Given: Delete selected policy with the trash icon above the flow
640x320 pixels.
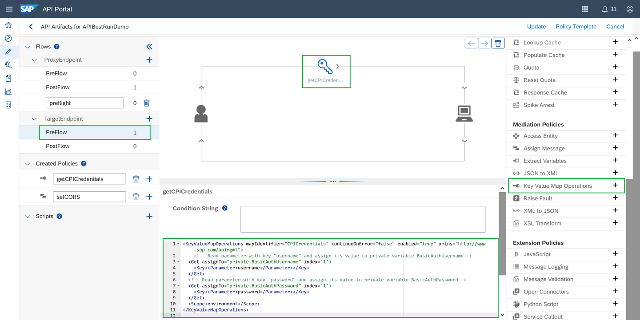Looking at the screenshot, I should [x=498, y=43].
